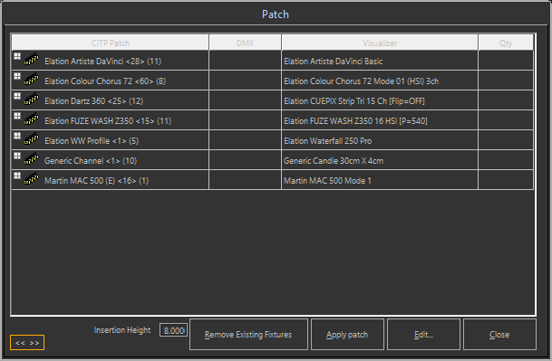This screenshot has width=552, height=361.
Task: Click Remove Existing Fixtures button
Action: pyautogui.click(x=248, y=334)
